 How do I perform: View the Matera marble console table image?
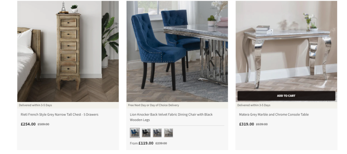(286, 46)
